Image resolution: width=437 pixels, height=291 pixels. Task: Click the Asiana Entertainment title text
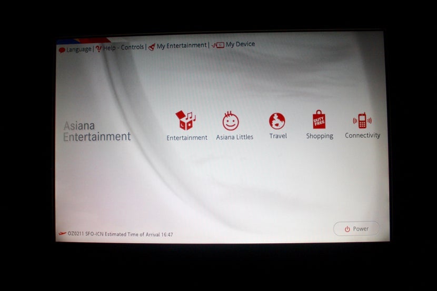[x=97, y=131]
